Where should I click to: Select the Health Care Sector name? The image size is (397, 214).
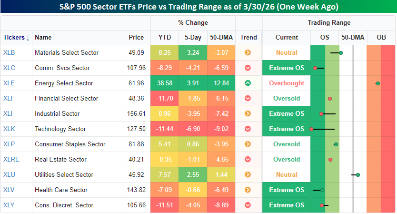[x=61, y=190]
